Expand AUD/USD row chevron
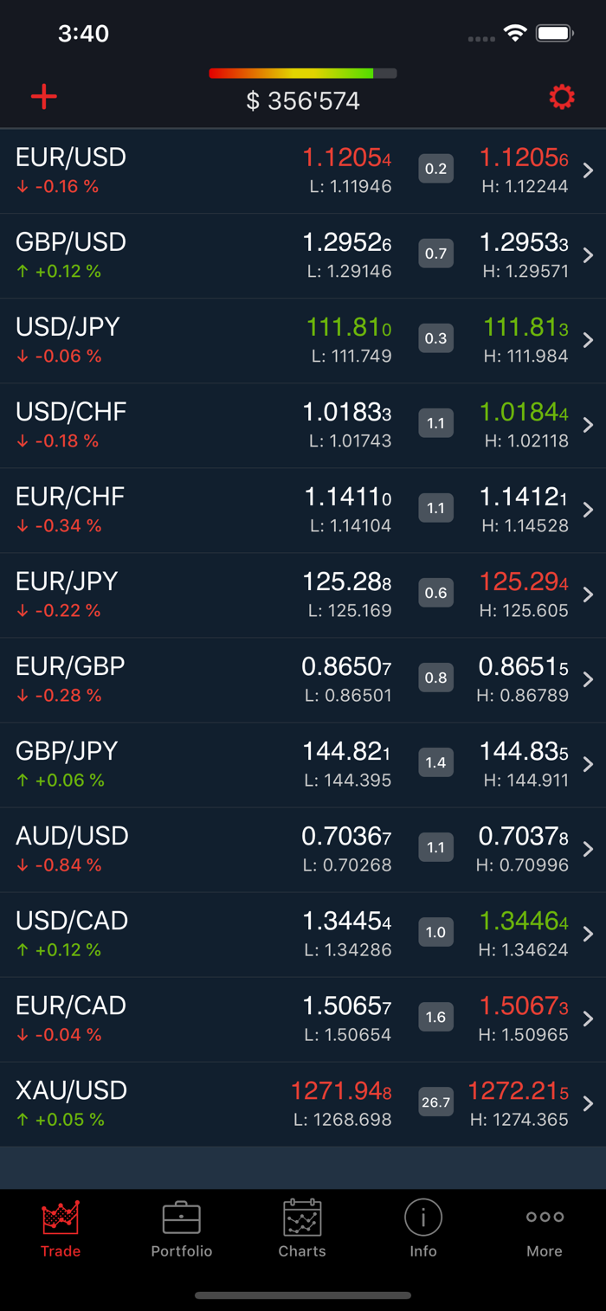The width and height of the screenshot is (606, 1311). click(x=589, y=849)
